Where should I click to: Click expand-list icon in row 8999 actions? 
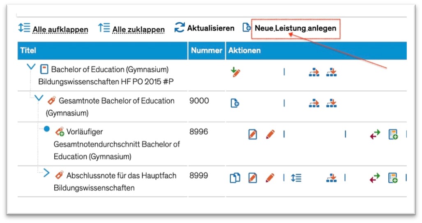pos(296,178)
